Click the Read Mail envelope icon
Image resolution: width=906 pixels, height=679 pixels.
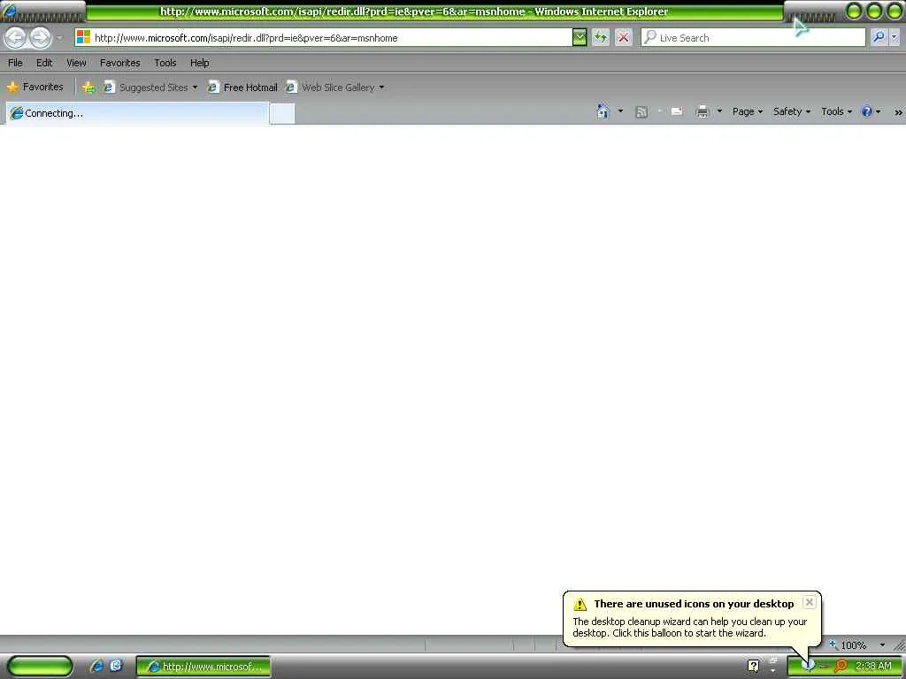[677, 111]
